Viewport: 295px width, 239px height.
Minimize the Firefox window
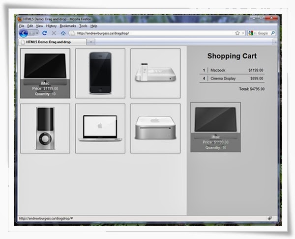pos(254,18)
